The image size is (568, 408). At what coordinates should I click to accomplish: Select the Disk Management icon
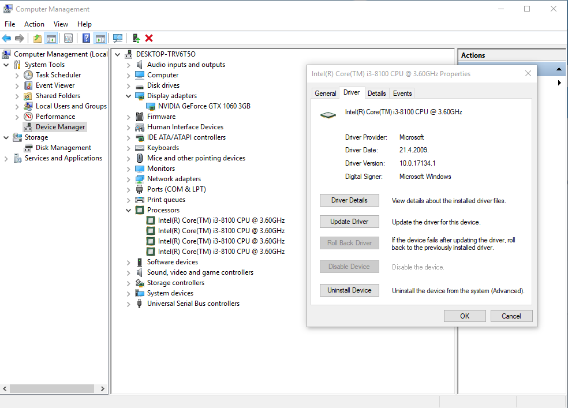coord(28,148)
